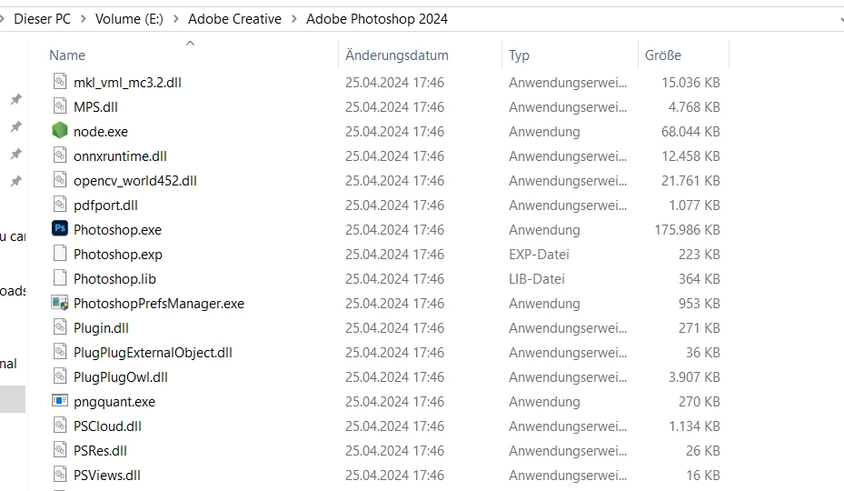Image resolution: width=844 pixels, height=491 pixels.
Task: Sort by Größe column header
Action: tap(663, 55)
